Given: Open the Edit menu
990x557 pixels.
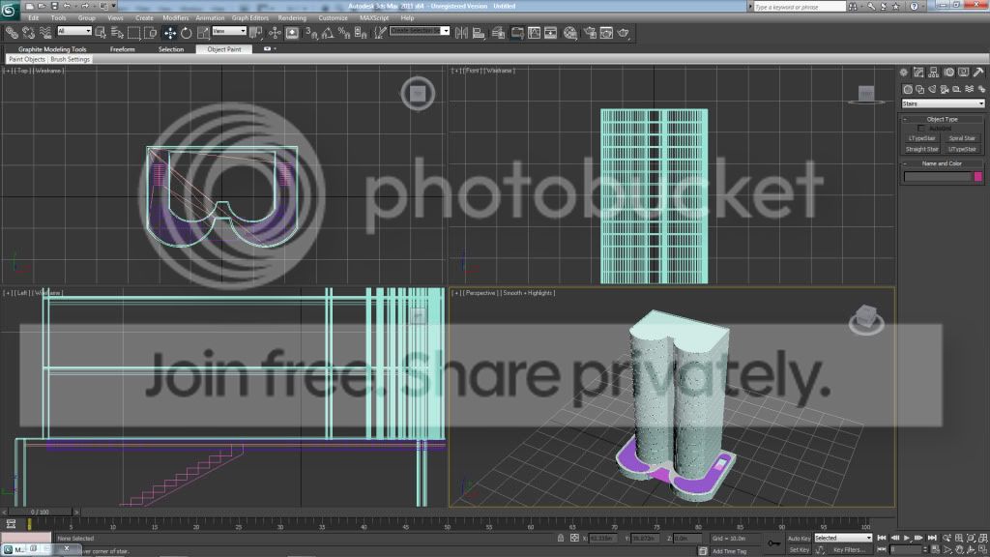Looking at the screenshot, I should [34, 17].
